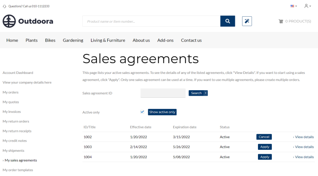
Task: Open the shopping cart icon
Action: [281, 21]
